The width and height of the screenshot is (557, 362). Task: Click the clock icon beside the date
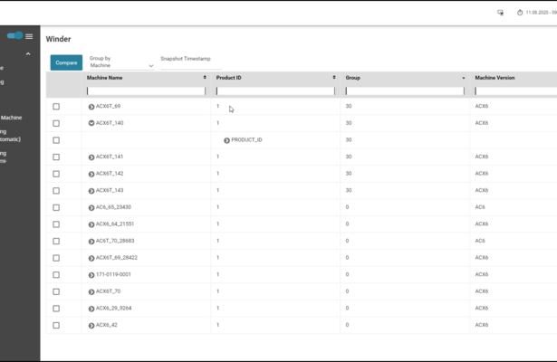tap(520, 13)
